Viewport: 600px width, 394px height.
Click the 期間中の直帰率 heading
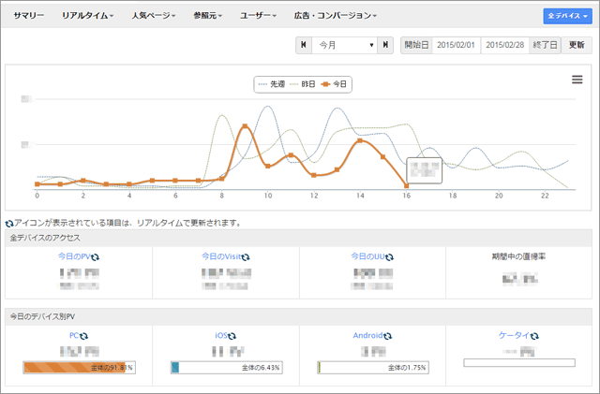[518, 256]
